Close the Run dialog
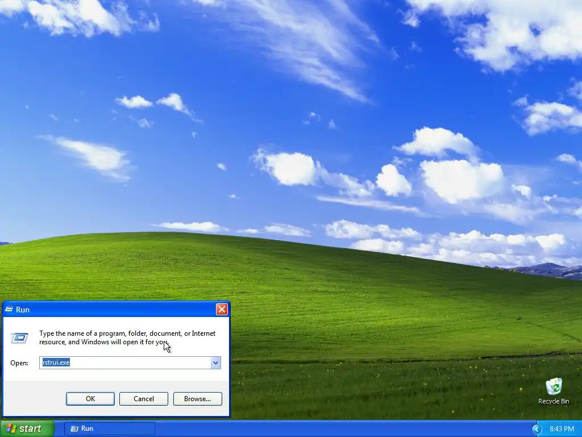 click(222, 309)
